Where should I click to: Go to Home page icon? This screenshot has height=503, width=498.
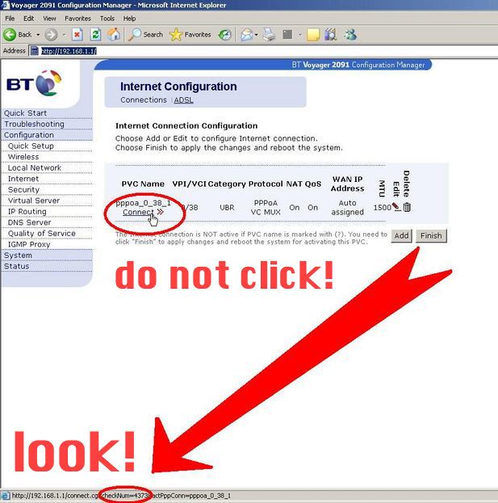pyautogui.click(x=114, y=35)
